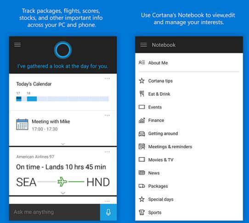
Task: Open hamburger menu on Cortana home screen
Action: 17,45
